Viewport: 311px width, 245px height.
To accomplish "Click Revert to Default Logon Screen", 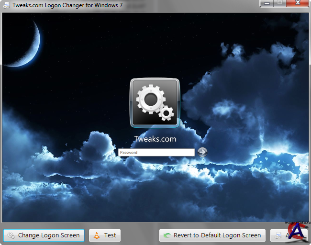I will (x=212, y=235).
